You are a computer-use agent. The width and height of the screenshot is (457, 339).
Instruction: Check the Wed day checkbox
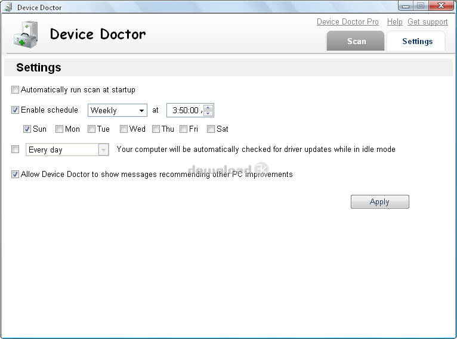(x=123, y=129)
